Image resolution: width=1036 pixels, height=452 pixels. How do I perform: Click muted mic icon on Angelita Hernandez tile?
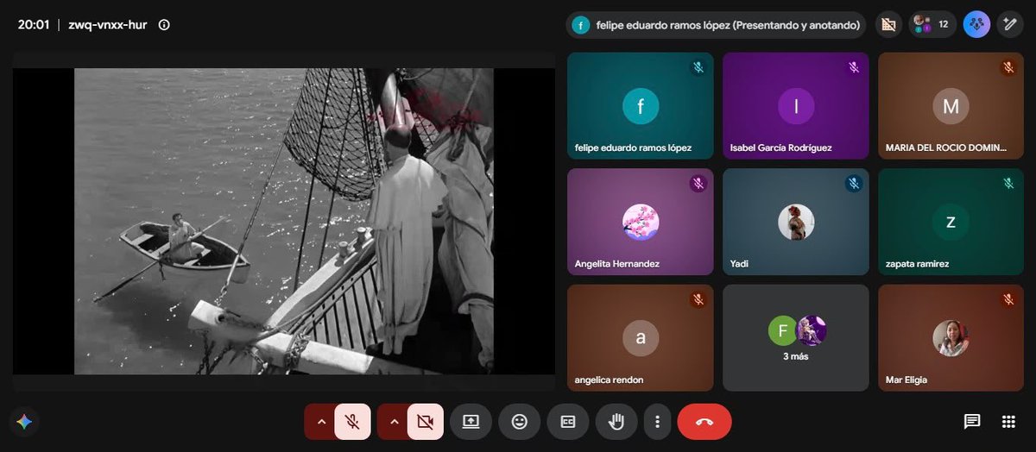[698, 183]
